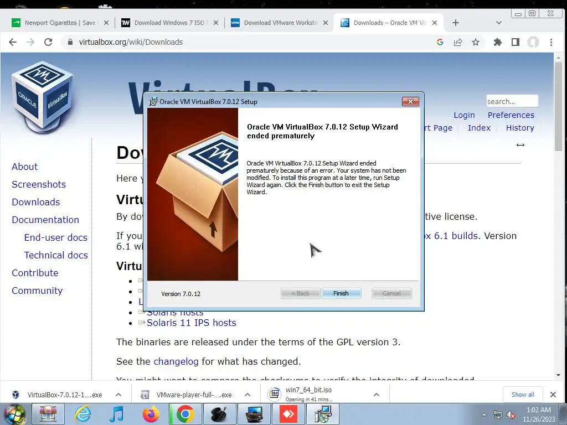The height and width of the screenshot is (425, 567).
Task: Open the Index link
Action: [479, 128]
